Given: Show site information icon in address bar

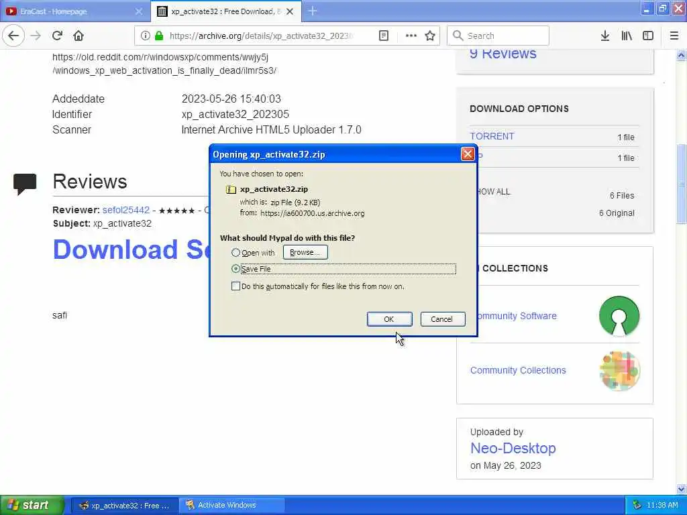Looking at the screenshot, I should point(146,36).
